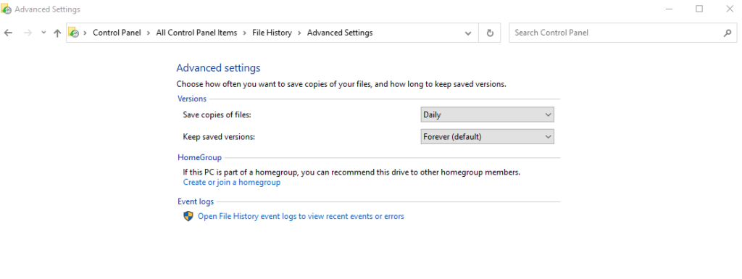Click the Save copies of files label
Screen dimensions: 742x279
217,114
